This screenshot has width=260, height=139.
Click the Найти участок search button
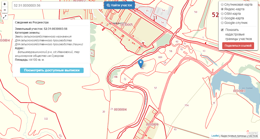[119, 5]
